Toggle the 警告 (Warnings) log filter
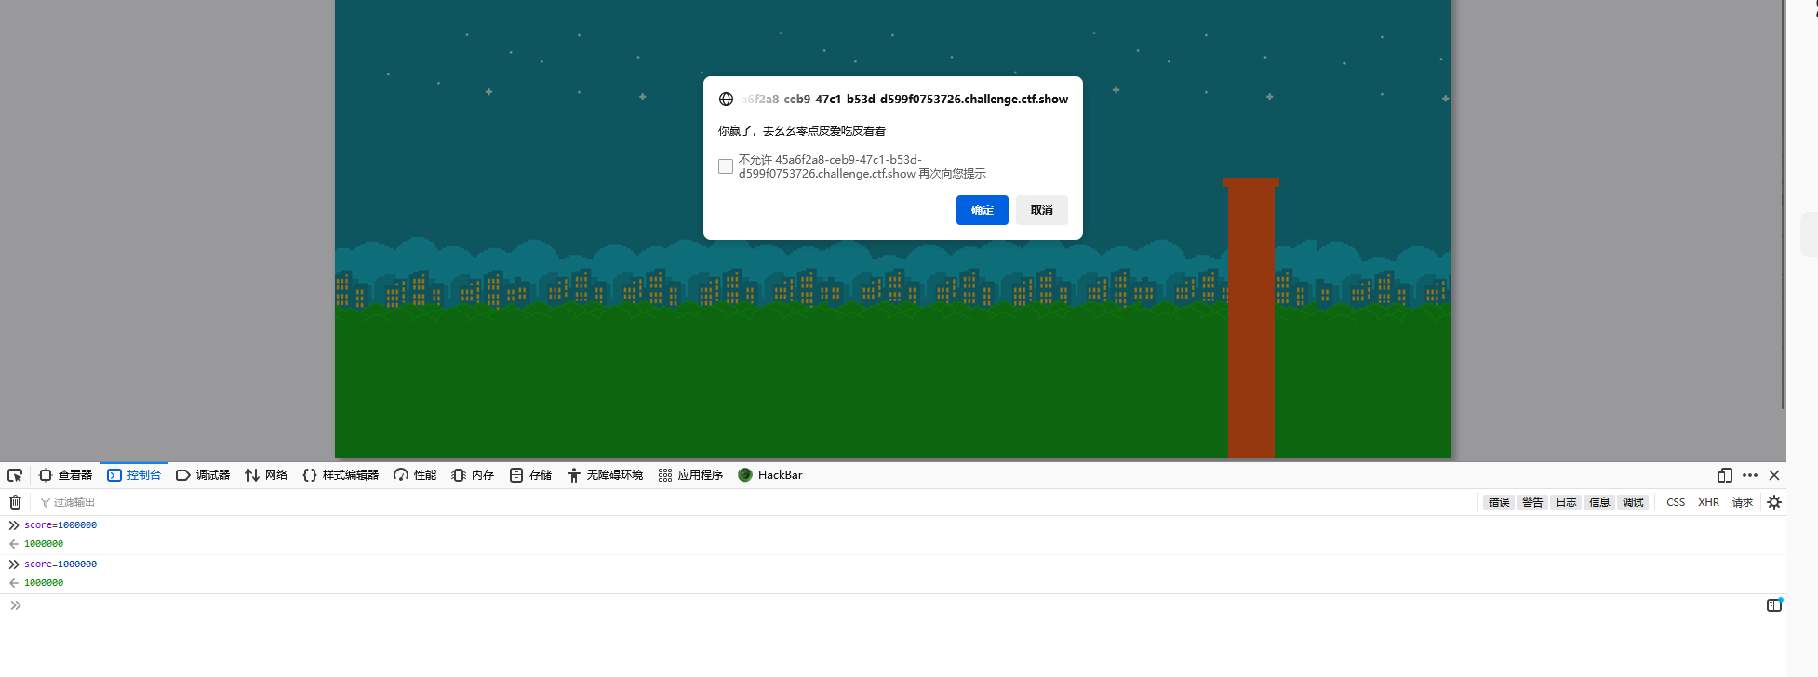 point(1532,502)
